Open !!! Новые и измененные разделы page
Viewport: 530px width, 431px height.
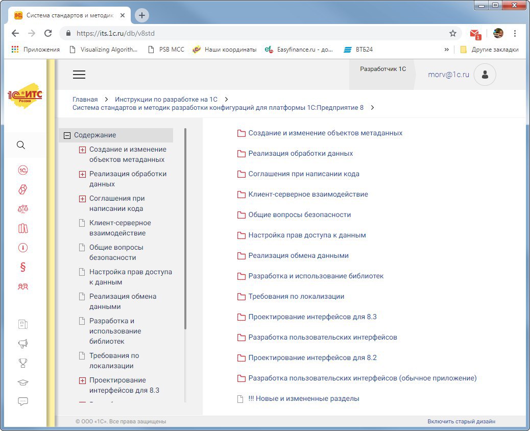(298, 398)
